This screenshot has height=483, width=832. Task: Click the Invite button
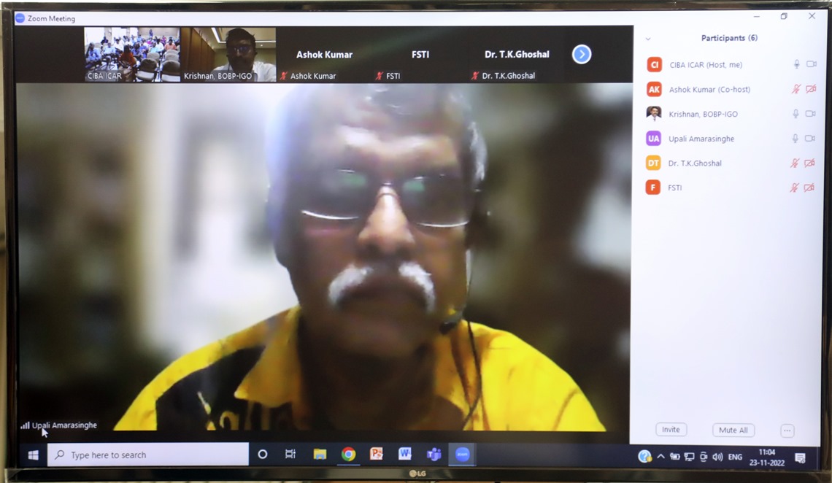[671, 430]
